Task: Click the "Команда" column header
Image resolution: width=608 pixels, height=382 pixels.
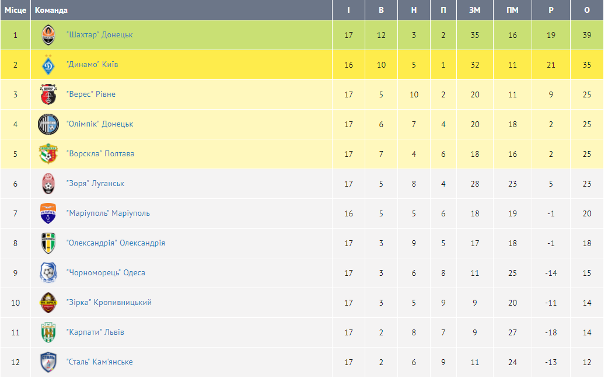Action: tap(51, 10)
